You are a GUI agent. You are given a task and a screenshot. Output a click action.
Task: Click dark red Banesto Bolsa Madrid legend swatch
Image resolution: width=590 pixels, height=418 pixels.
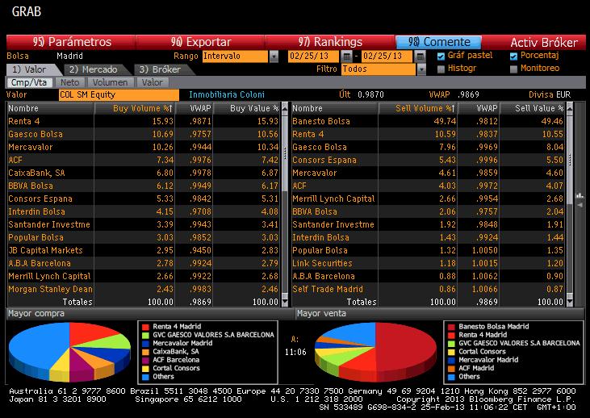(451, 327)
